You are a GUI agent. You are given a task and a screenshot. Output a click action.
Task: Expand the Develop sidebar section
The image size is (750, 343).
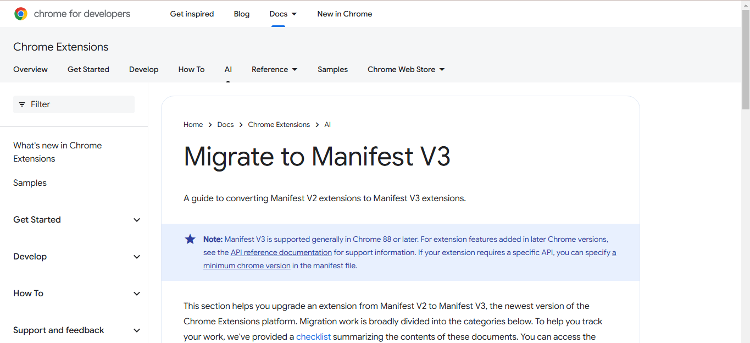[136, 256]
